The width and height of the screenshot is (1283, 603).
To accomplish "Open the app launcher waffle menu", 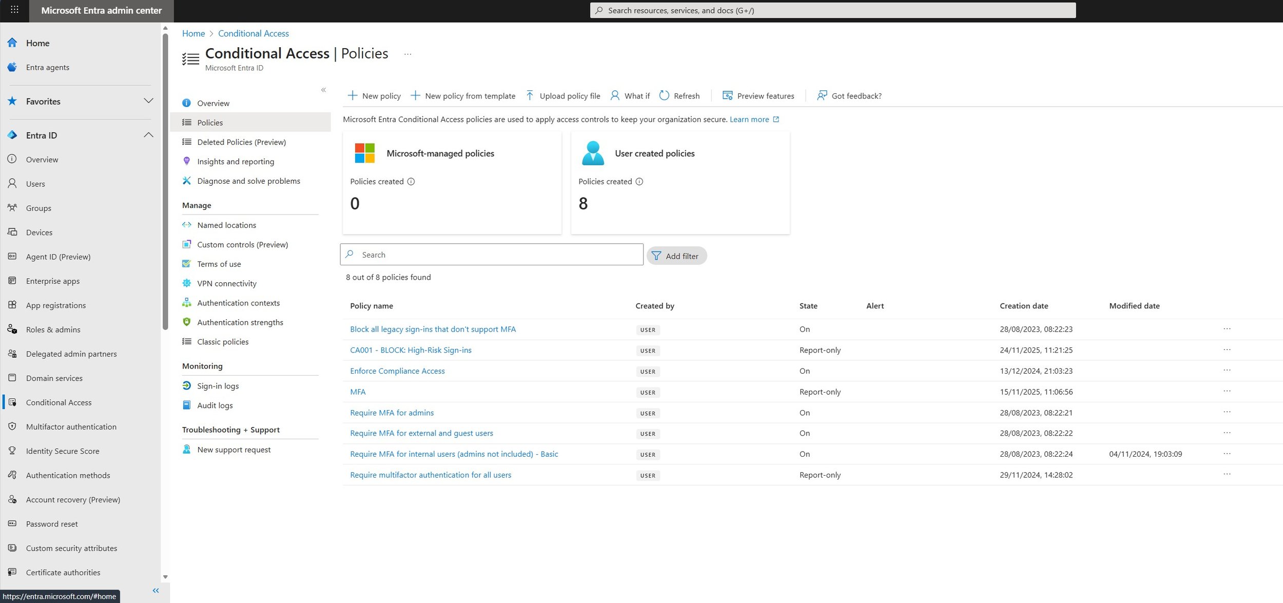I will pyautogui.click(x=14, y=10).
